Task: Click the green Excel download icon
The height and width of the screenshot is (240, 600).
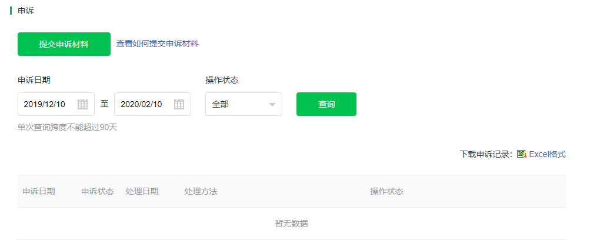Action: (x=522, y=154)
